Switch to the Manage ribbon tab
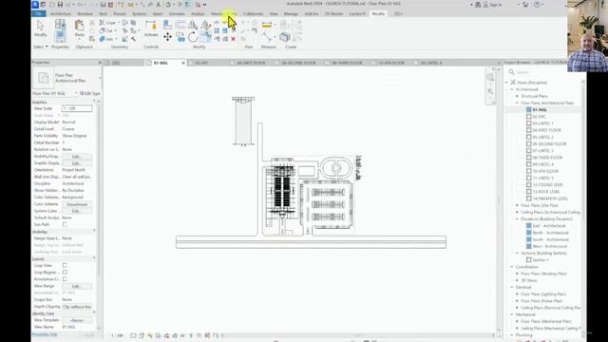608x342 pixels. click(291, 14)
